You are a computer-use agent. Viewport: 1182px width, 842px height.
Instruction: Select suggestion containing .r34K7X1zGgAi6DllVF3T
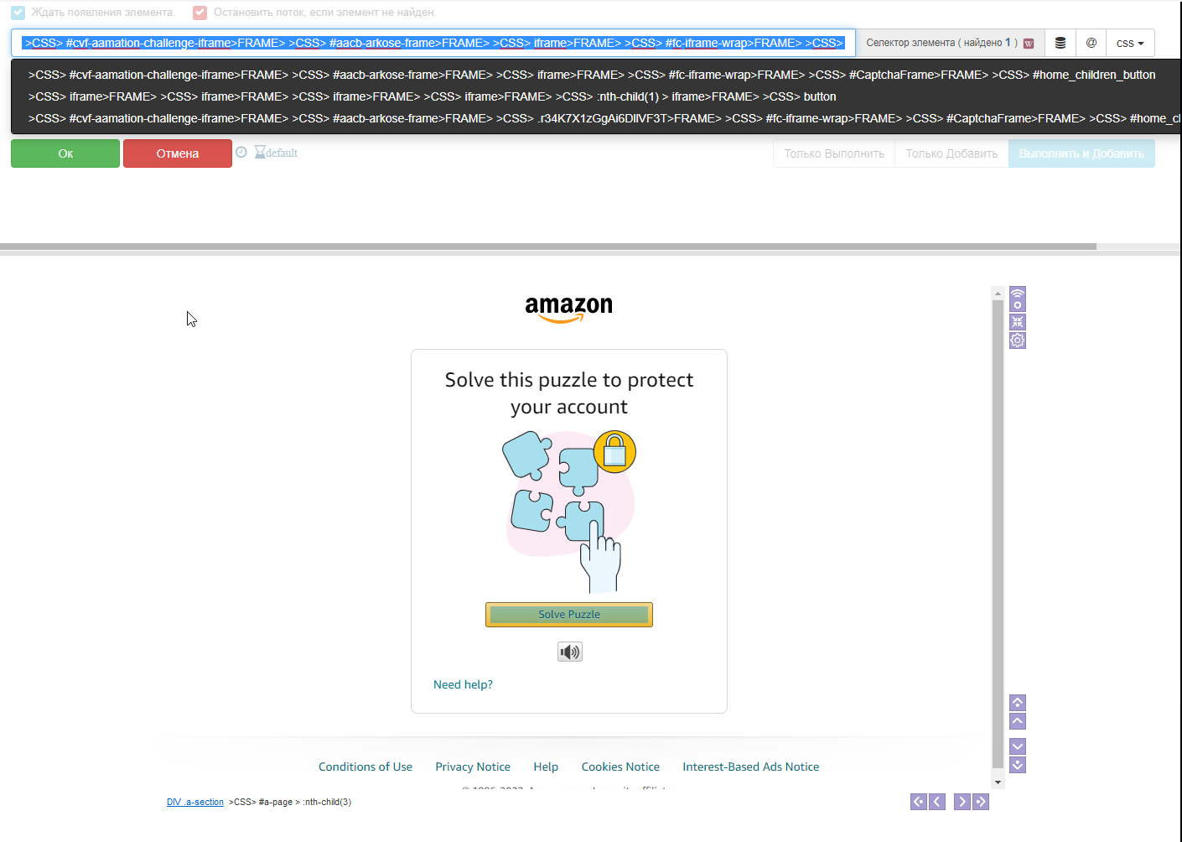604,118
